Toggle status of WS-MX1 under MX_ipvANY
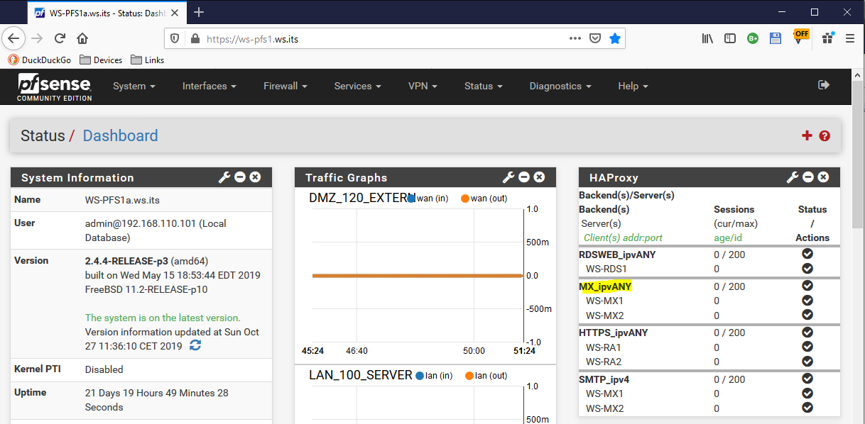865x424 pixels. pos(807,301)
